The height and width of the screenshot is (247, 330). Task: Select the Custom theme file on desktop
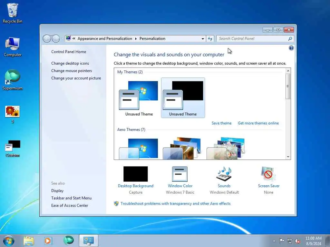pos(13,148)
